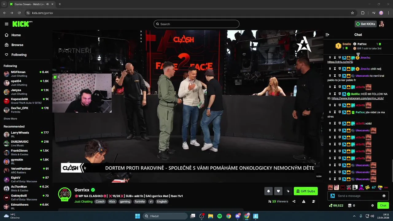Open VelvetPanther recommended channel
The image size is (393, 221).
point(26,170)
